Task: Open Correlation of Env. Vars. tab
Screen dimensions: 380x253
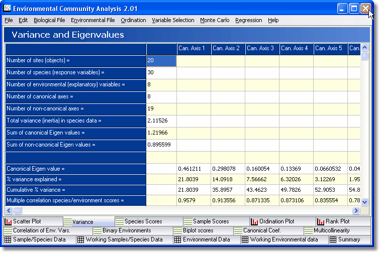Action: tap(48, 230)
